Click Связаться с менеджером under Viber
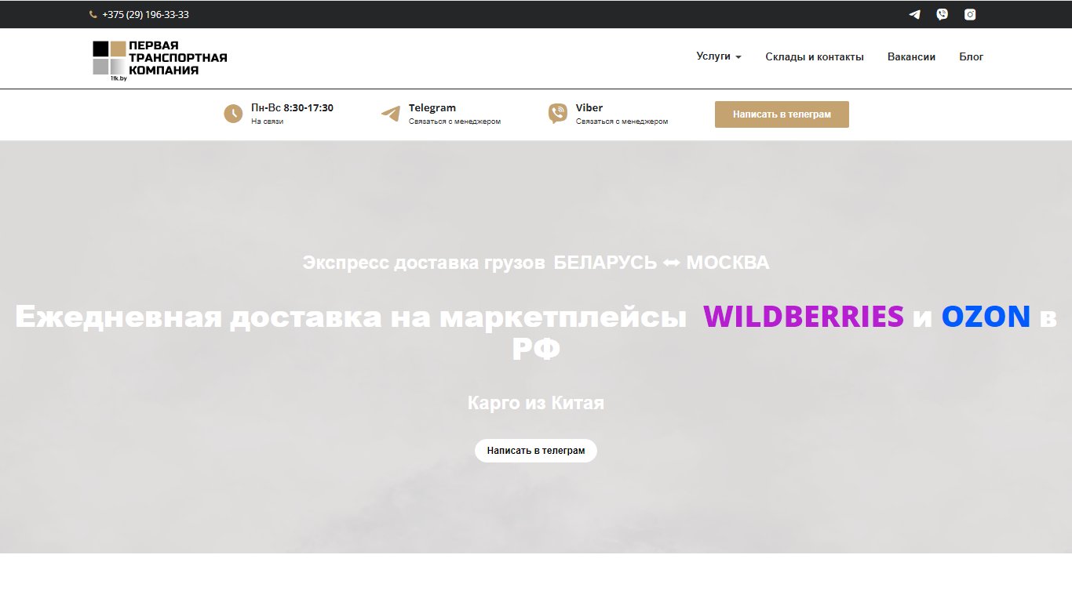Screen dimensions: 1072x602 pos(622,121)
